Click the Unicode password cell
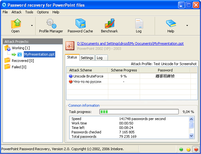 pos(165,76)
